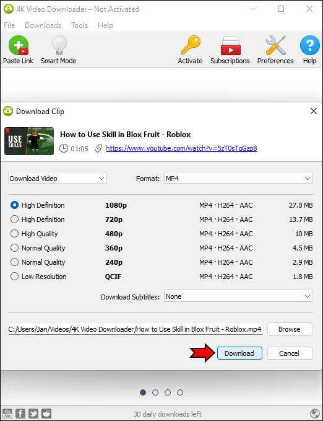The height and width of the screenshot is (421, 323).
Task: Click the 480p resolution label
Action: tap(114, 234)
